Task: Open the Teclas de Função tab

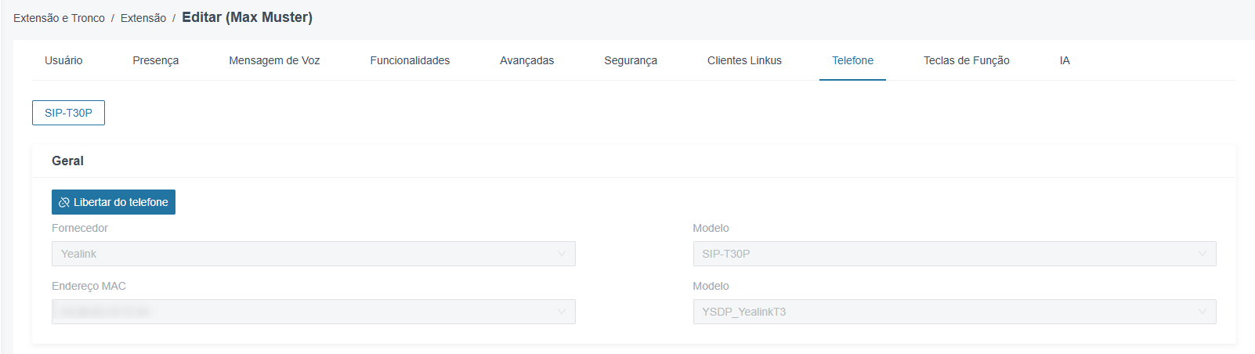Action: [966, 60]
